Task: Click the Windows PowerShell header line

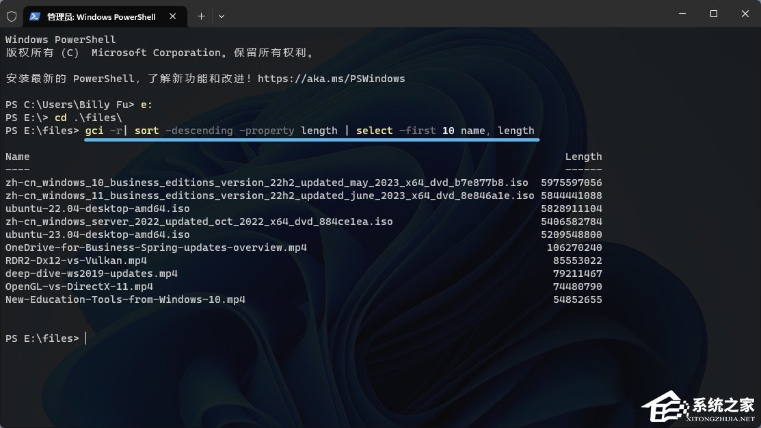Action: [61, 40]
